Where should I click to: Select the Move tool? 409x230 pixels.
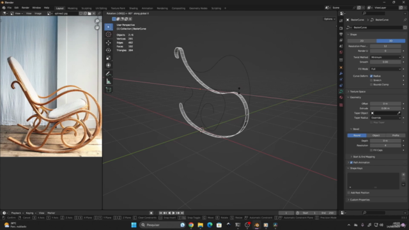coord(109,43)
